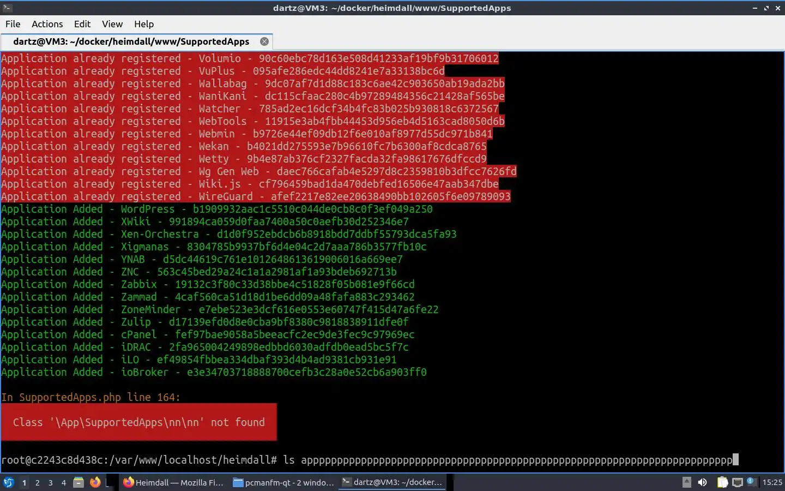
Task: Click the Wallabag registered application line
Action: 253,83
